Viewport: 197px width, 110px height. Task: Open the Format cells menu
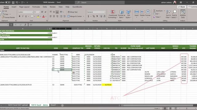148,14
